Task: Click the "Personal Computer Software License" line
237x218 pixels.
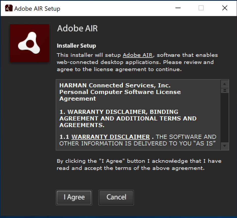Action: click(x=120, y=92)
